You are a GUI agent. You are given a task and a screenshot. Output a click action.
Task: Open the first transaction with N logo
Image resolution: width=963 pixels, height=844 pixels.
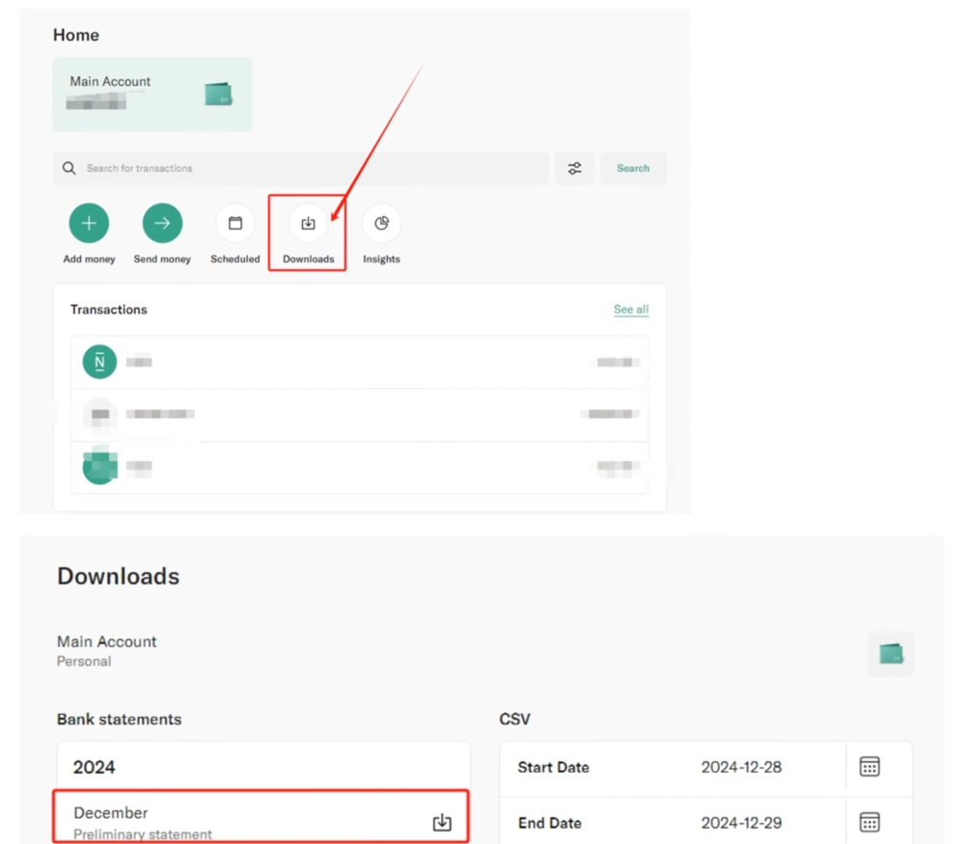pos(359,363)
